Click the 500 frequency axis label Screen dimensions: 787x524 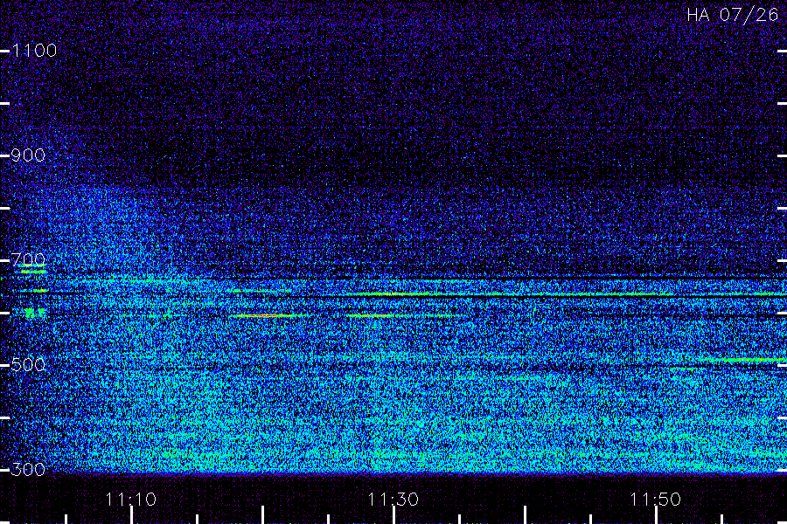pos(28,364)
